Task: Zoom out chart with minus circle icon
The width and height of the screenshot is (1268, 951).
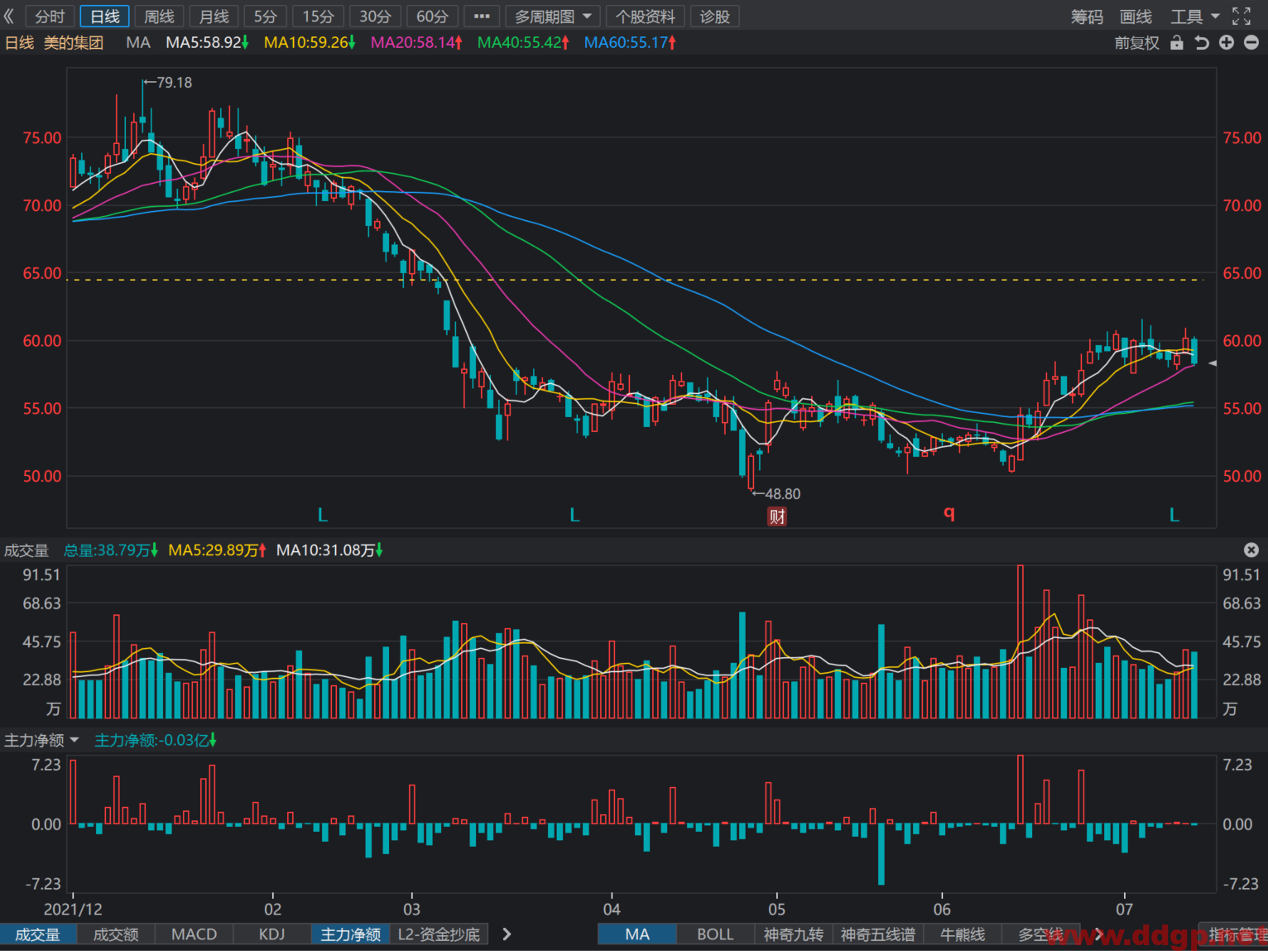Action: click(1251, 42)
